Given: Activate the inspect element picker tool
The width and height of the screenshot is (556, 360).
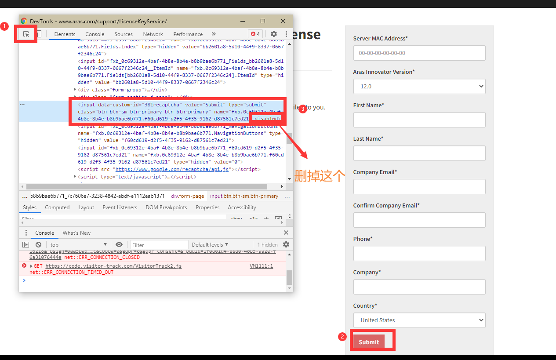Looking at the screenshot, I should pyautogui.click(x=26, y=34).
